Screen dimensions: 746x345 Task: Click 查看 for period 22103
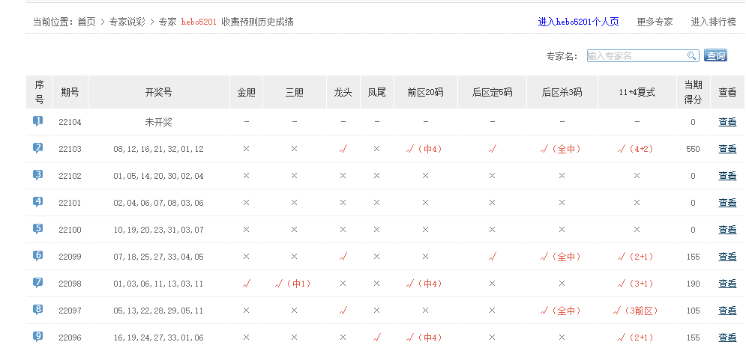[727, 149]
